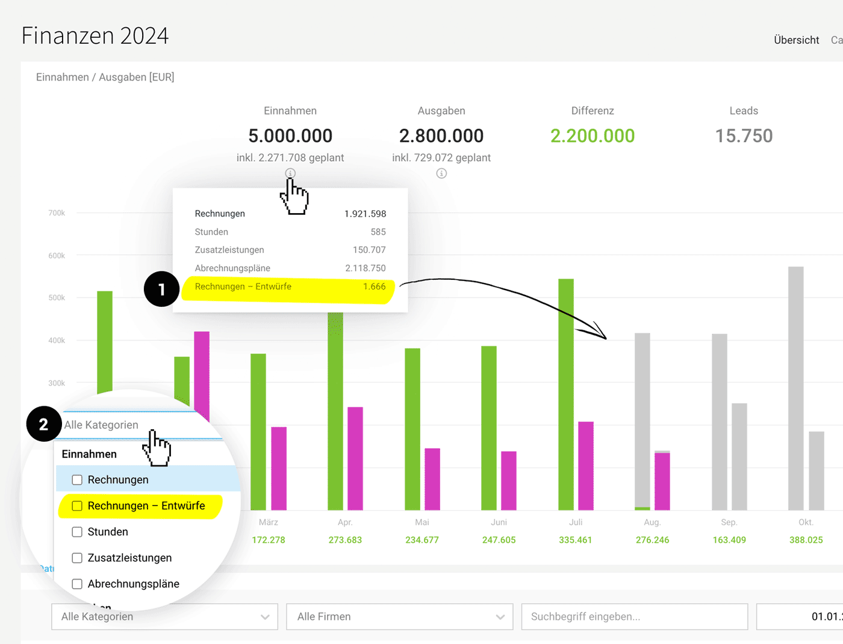Screen dimensions: 843x644
Task: Click the Einnahmen group heading in dropdown
Action: point(89,454)
